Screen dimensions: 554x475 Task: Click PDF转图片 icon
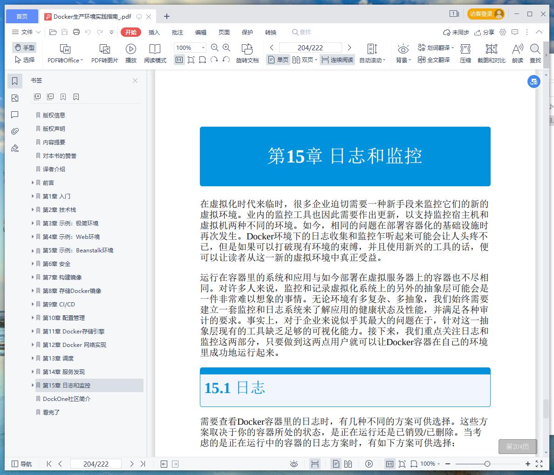point(104,54)
